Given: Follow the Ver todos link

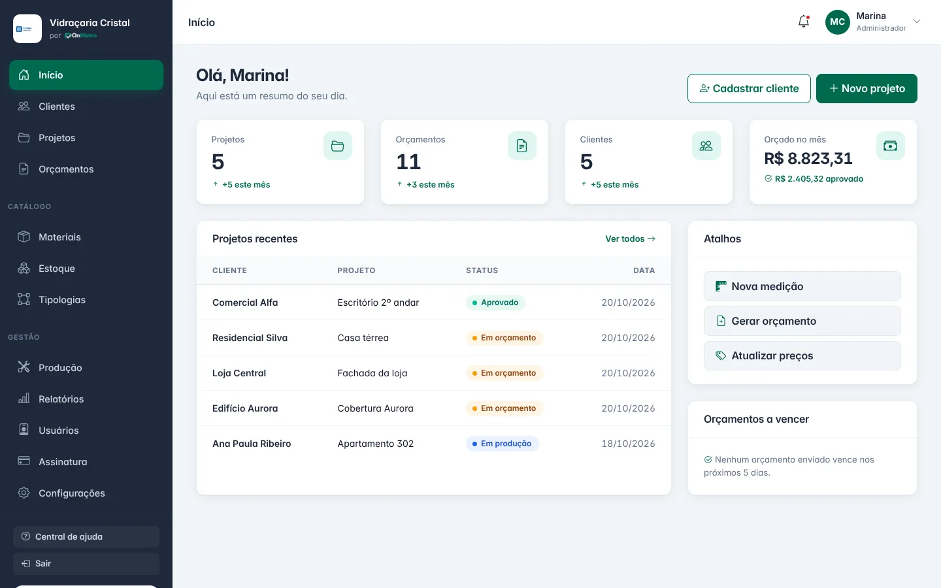Looking at the screenshot, I should click(x=630, y=239).
